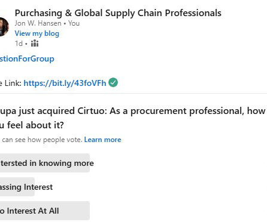Screen dimensions: 267x222
Task: Click Learn more about poll voting
Action: [102, 140]
